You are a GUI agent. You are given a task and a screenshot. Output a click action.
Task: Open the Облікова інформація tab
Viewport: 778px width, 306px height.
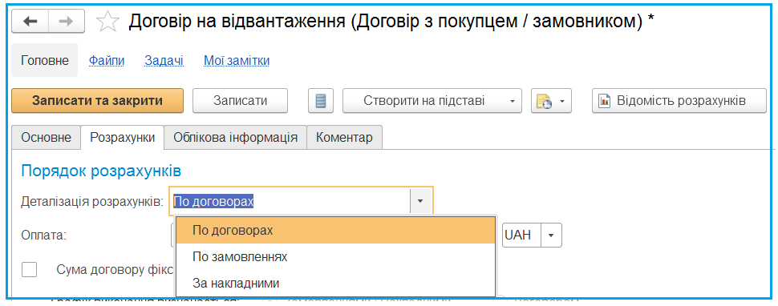pos(235,138)
